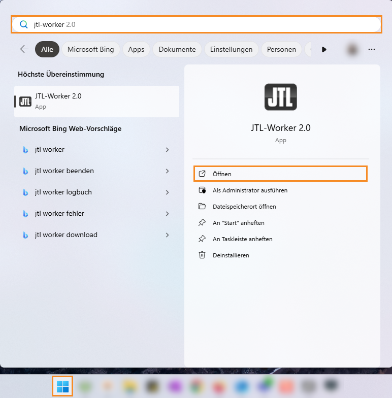Viewport: 392px width, 398px height.
Task: Select the Alle filter tab
Action: 47,49
